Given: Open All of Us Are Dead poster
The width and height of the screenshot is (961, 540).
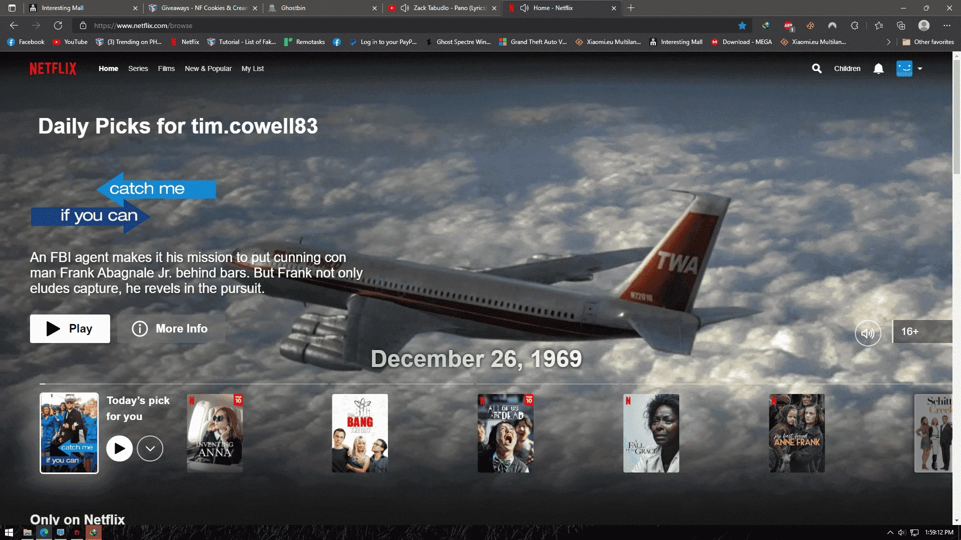Looking at the screenshot, I should click(x=506, y=433).
